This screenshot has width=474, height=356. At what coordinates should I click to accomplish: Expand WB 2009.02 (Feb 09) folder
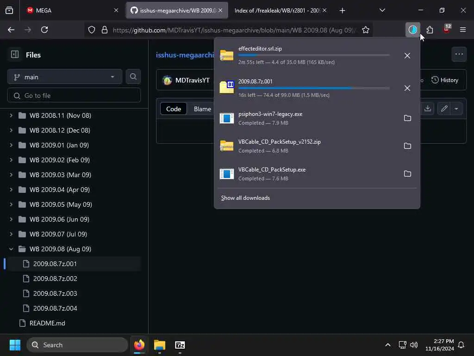point(11,160)
